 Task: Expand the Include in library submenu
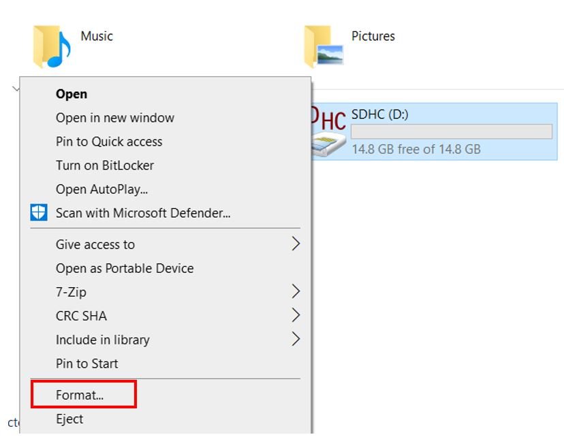[166, 340]
